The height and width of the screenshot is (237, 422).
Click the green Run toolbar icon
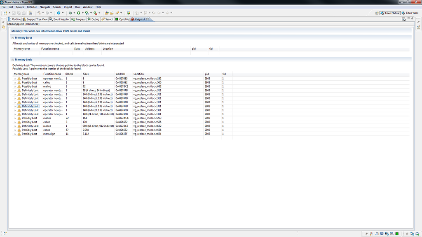[79, 13]
